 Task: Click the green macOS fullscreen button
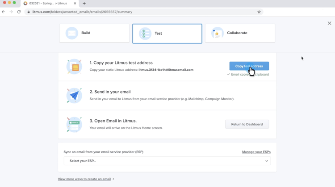tap(14, 3)
